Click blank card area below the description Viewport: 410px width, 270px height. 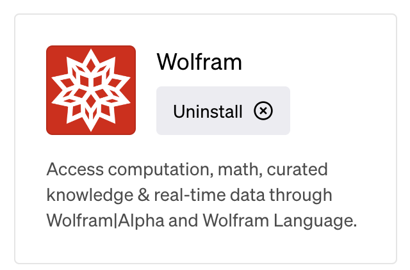tap(205, 247)
